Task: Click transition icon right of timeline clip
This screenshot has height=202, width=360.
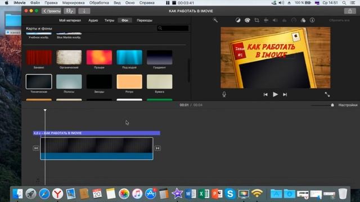Action: coord(157,148)
